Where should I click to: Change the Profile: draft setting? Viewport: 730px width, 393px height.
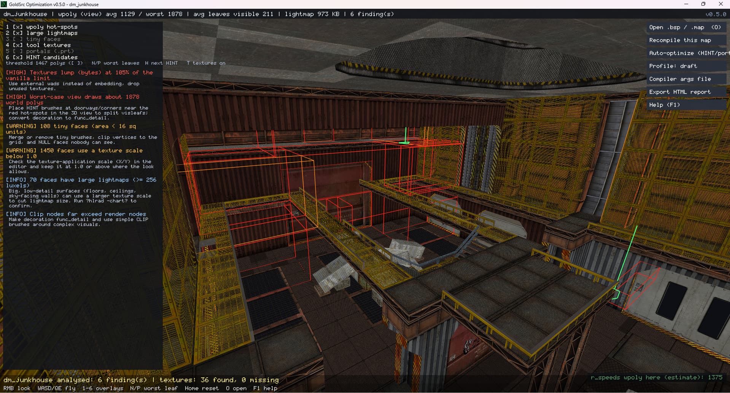(686, 66)
